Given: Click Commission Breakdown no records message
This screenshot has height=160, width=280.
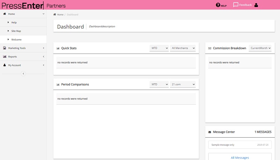Looking at the screenshot, I should (x=224, y=63).
